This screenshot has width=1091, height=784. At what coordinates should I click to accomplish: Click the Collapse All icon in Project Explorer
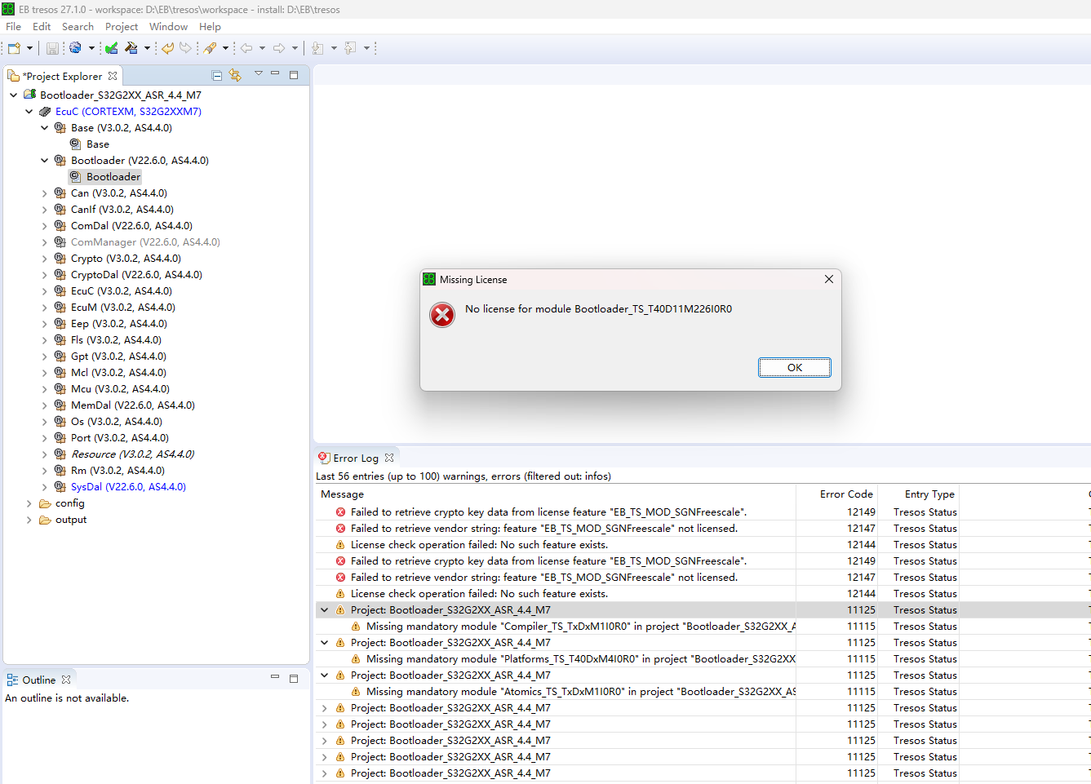click(216, 75)
